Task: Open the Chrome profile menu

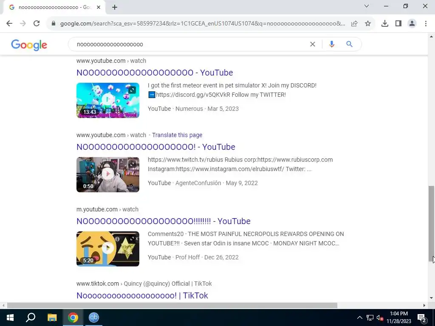Action: (x=412, y=24)
